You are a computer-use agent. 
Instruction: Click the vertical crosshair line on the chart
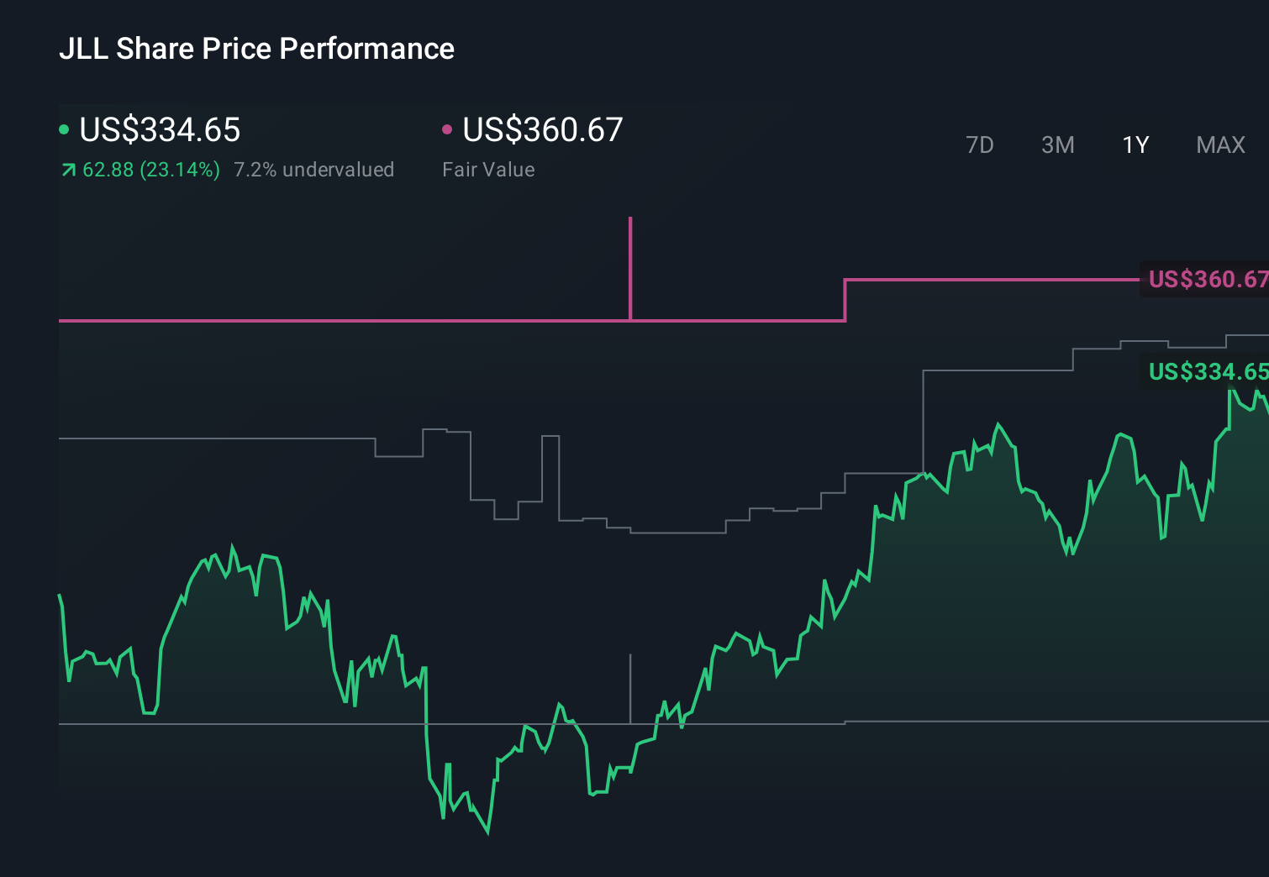tap(631, 689)
